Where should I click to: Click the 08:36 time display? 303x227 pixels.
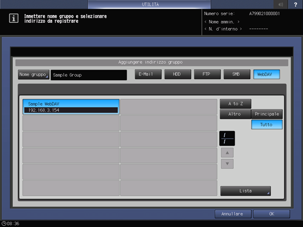click(x=13, y=223)
